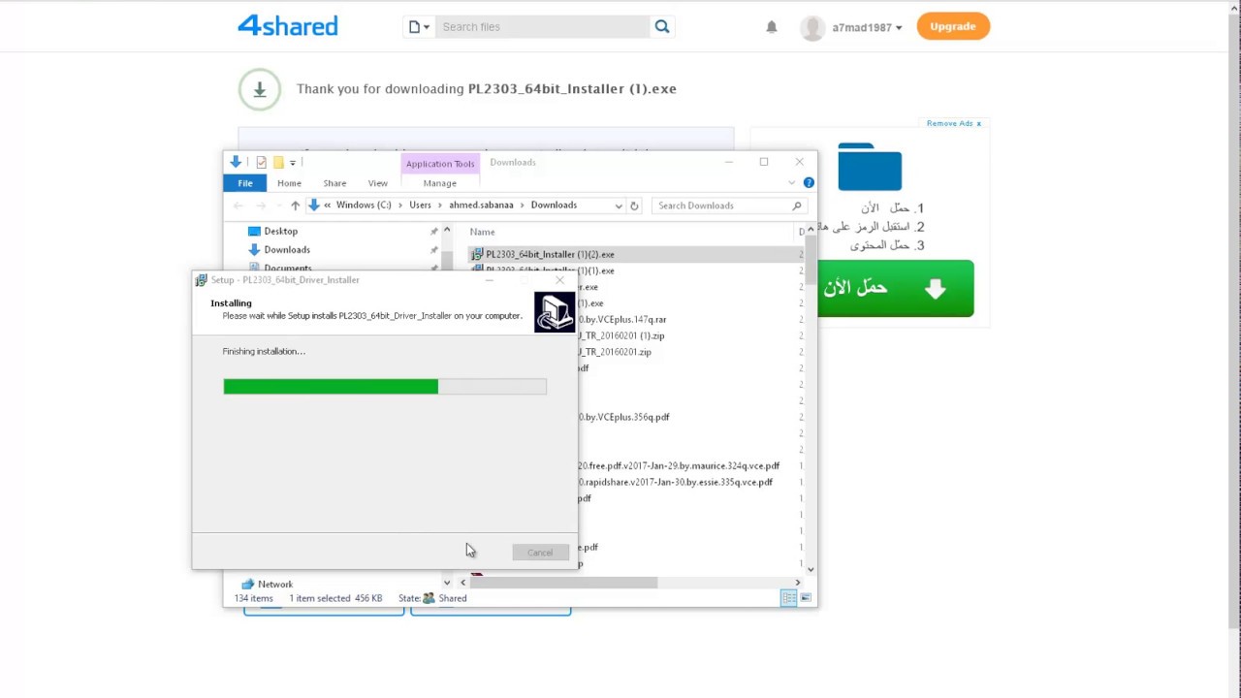This screenshot has width=1241, height=698.
Task: Click the navigation pane scroll down arrow
Action: [447, 583]
